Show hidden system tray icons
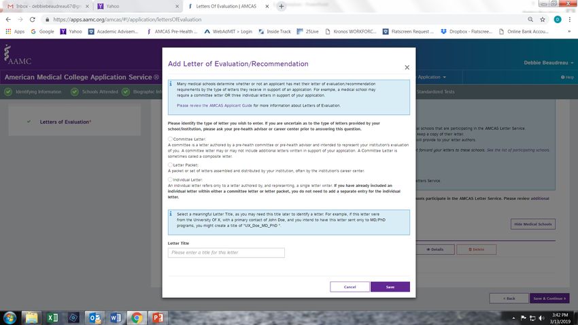 tap(513, 318)
